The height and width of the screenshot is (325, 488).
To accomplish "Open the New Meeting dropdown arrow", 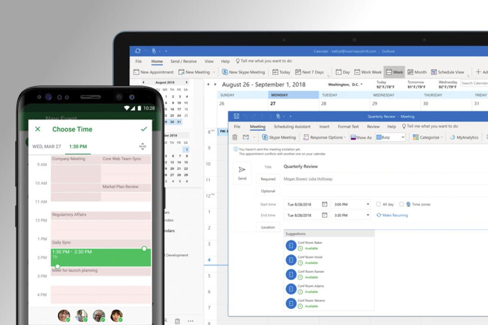I will click(213, 72).
